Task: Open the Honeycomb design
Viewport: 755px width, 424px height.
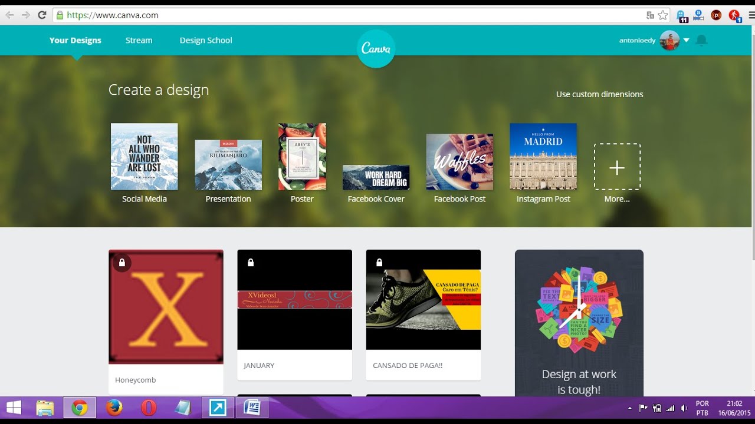Action: [x=166, y=322]
